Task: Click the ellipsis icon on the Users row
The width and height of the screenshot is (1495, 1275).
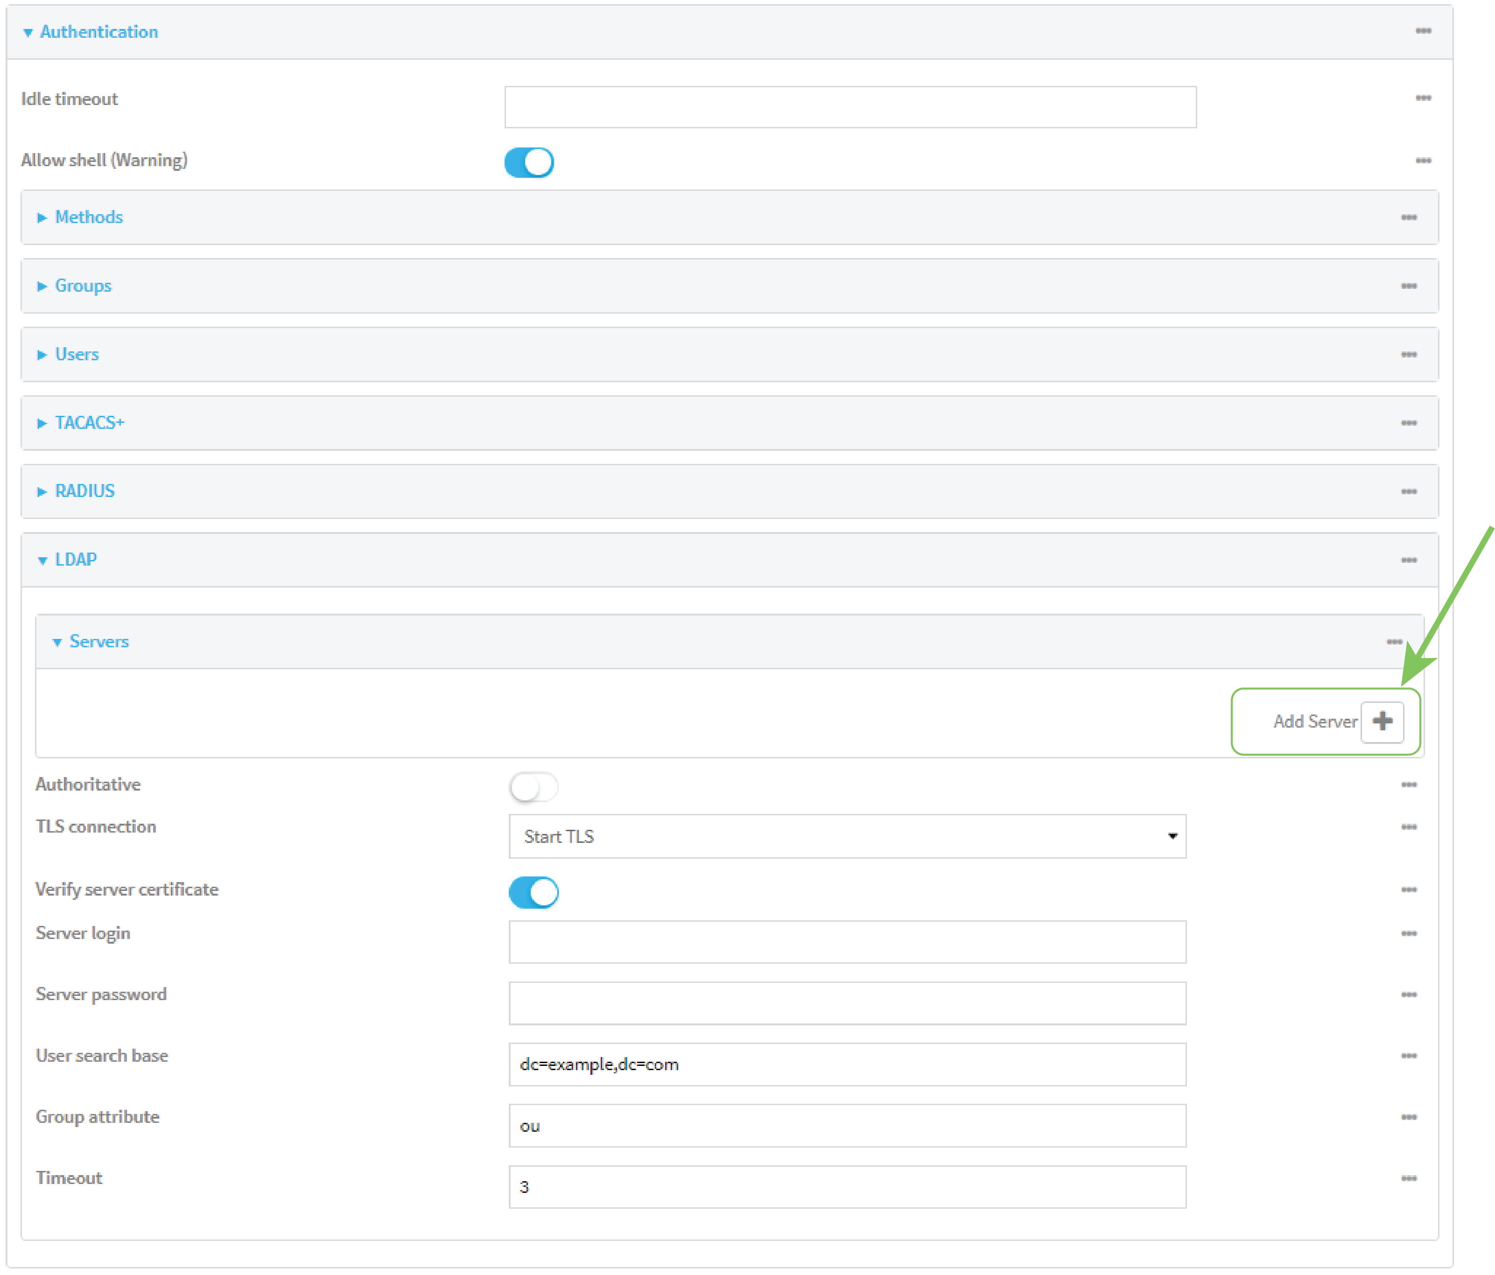Action: 1409,354
